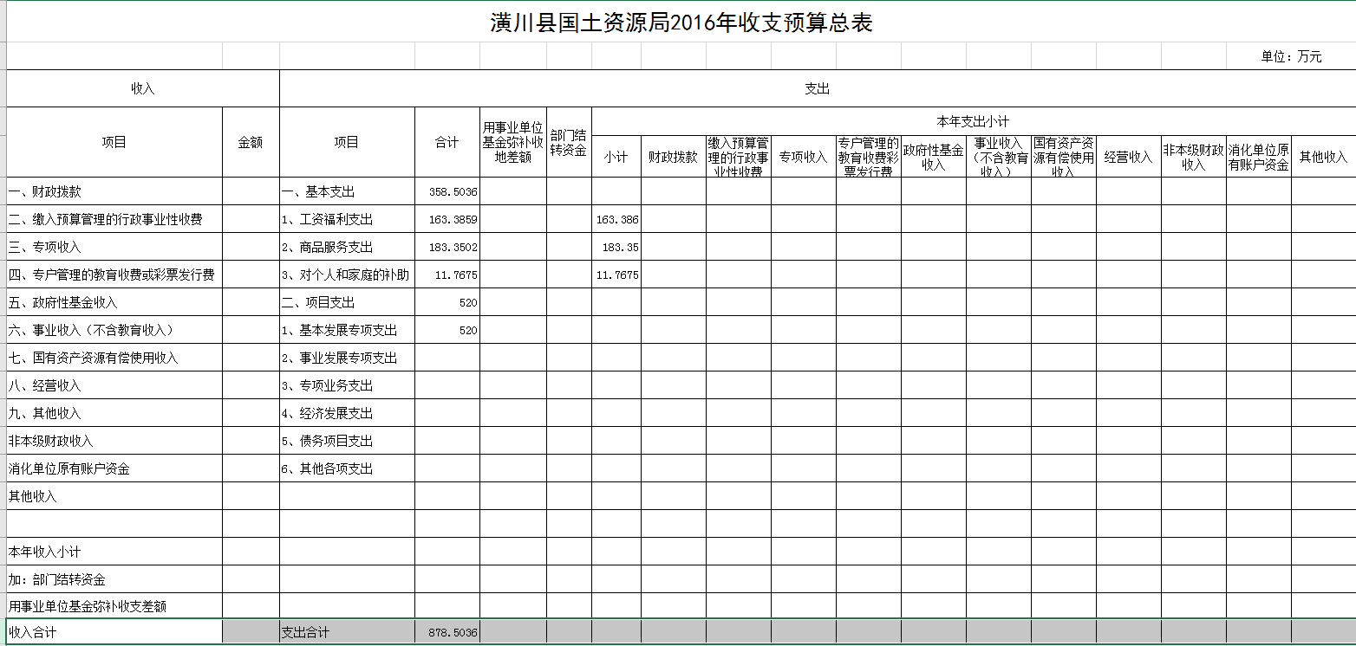Click the 支出合计 cell
Screen dimensions: 1356x646
pyautogui.click(x=347, y=633)
